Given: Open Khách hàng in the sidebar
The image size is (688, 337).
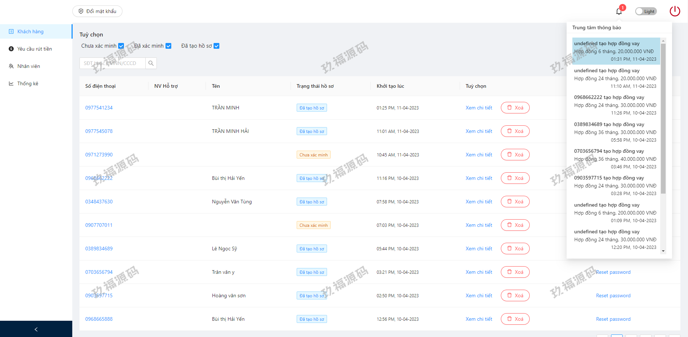Looking at the screenshot, I should [x=30, y=31].
